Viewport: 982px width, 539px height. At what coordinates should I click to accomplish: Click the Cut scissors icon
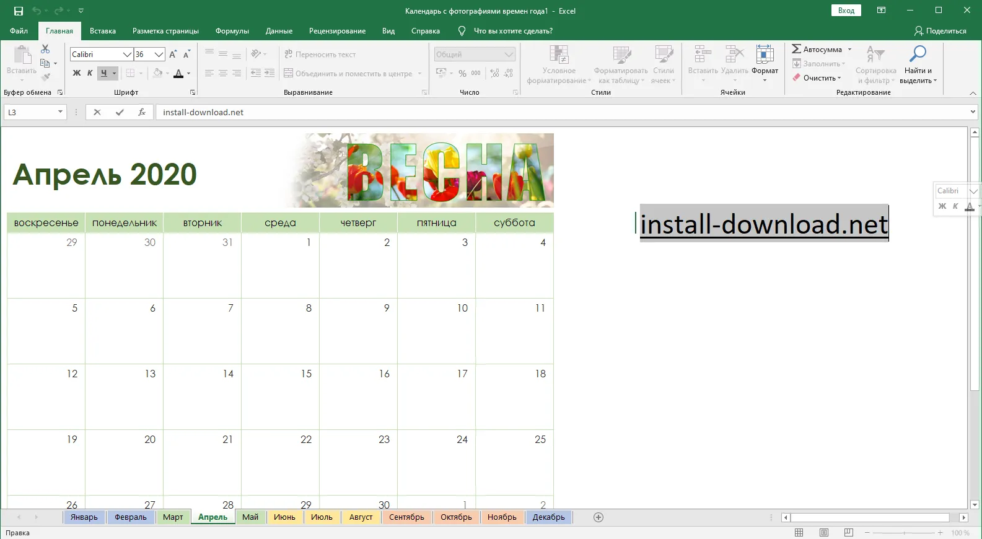[x=45, y=49]
